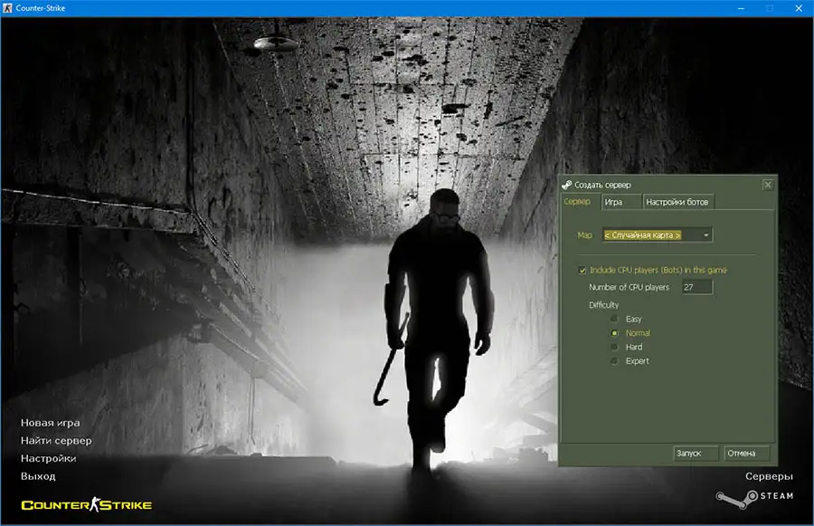The height and width of the screenshot is (526, 814).
Task: Toggle Include CPU players (Bots) checkbox
Action: click(582, 270)
